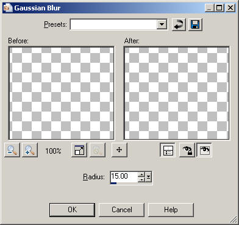Minimize the Gaussian Blur dialog
Image resolution: width=239 pixels, height=225 pixels.
[x=210, y=8]
